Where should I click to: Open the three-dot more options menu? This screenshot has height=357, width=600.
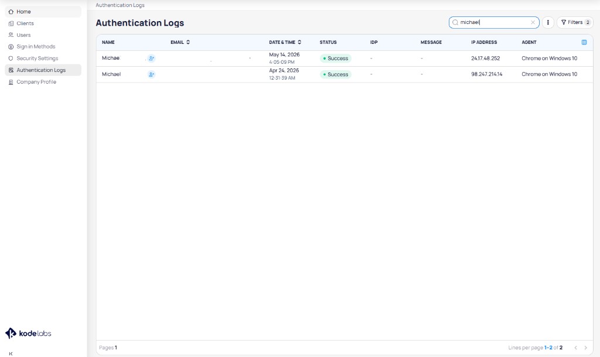pos(548,23)
